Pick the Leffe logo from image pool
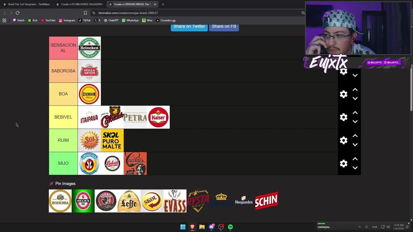The height and width of the screenshot is (232, 413). [x=129, y=201]
